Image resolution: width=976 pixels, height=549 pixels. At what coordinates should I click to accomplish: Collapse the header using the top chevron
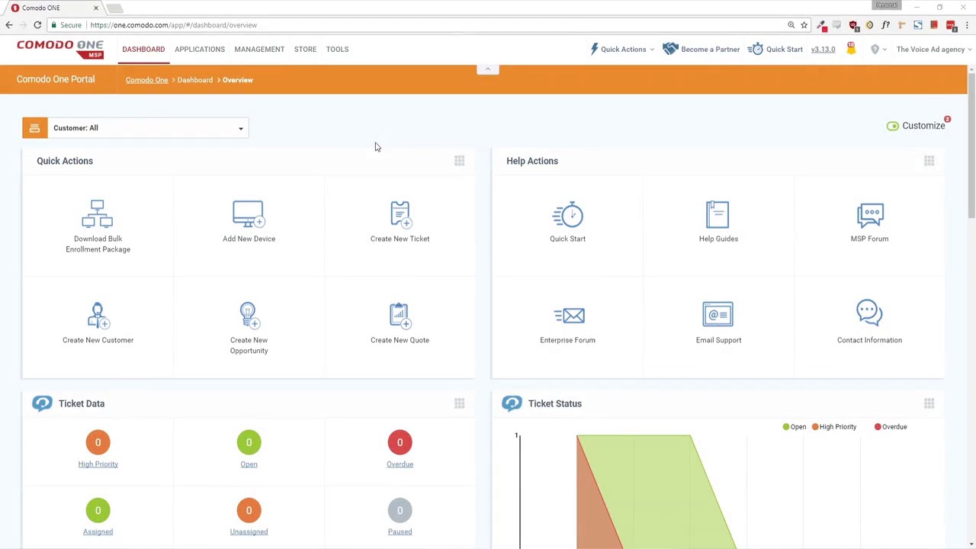pos(488,69)
